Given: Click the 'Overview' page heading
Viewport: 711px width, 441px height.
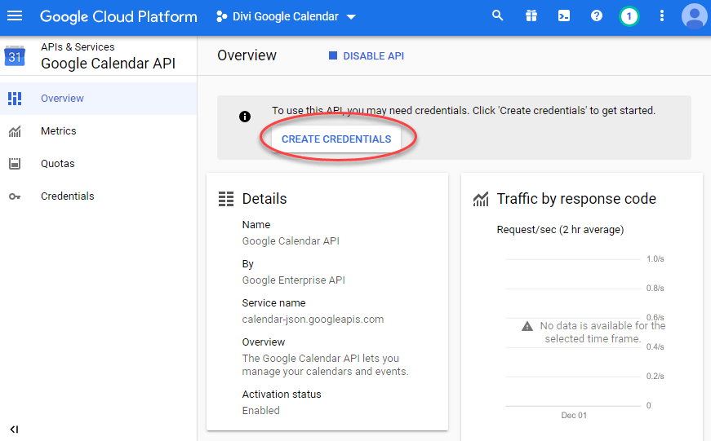Looking at the screenshot, I should [x=247, y=55].
